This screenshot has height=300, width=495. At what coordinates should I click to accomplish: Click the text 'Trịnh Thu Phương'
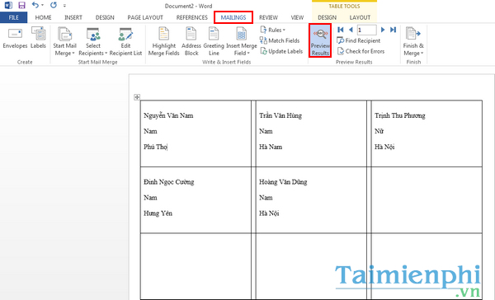(x=399, y=115)
